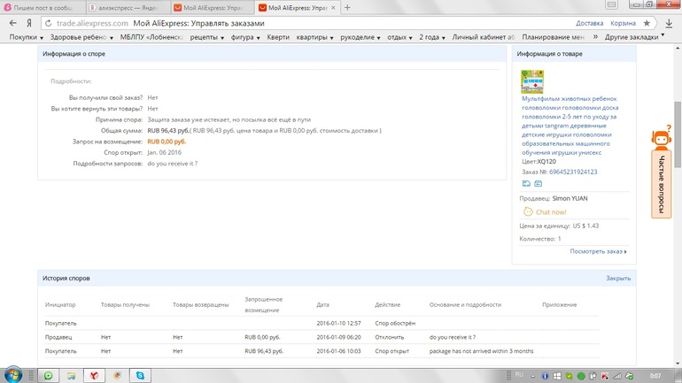Open the robot helper icon

point(661,138)
